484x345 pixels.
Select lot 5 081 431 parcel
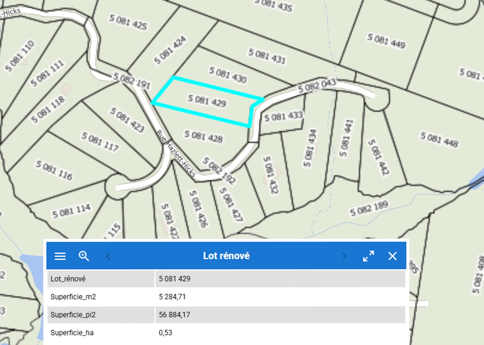[267, 56]
